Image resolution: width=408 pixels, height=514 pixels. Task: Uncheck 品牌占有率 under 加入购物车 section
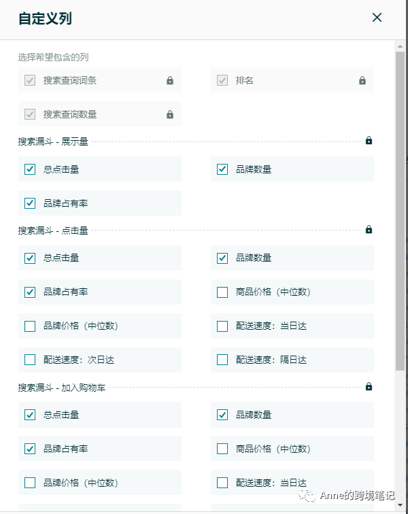[30, 449]
